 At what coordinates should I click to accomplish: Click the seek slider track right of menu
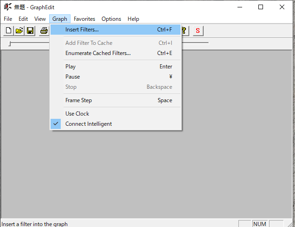point(195,43)
